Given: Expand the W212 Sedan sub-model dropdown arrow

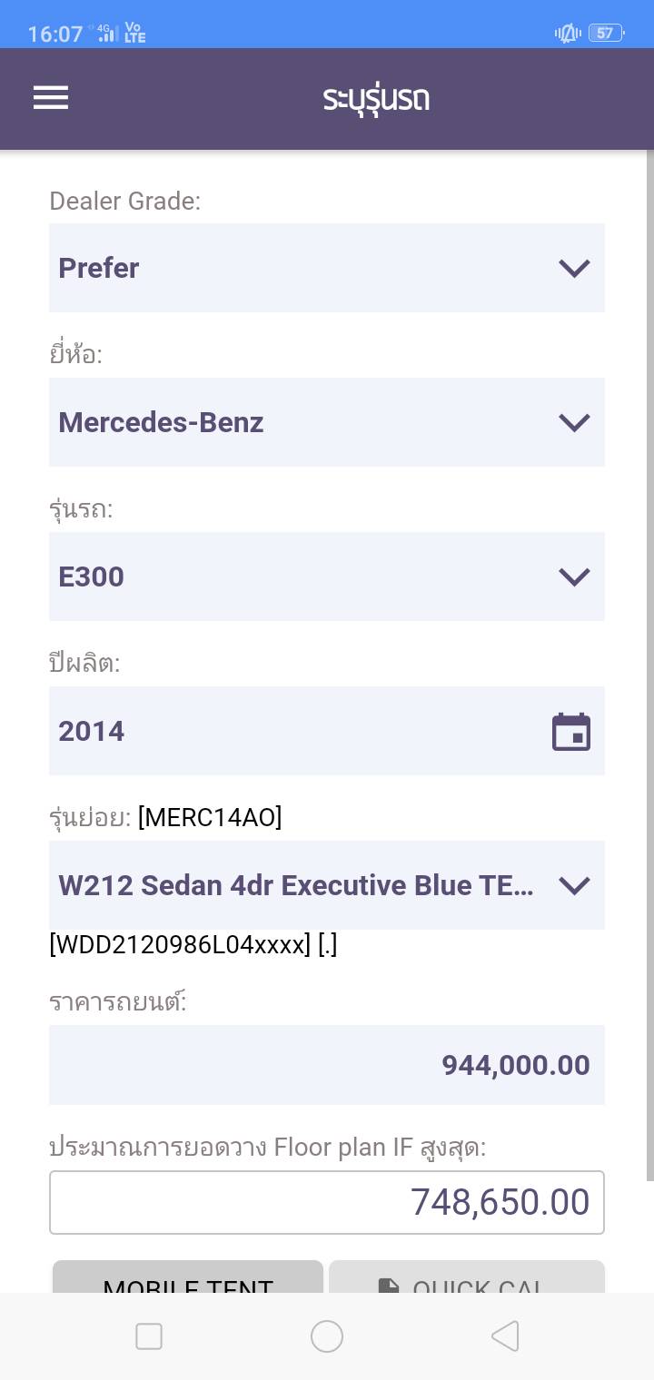Looking at the screenshot, I should coord(574,885).
